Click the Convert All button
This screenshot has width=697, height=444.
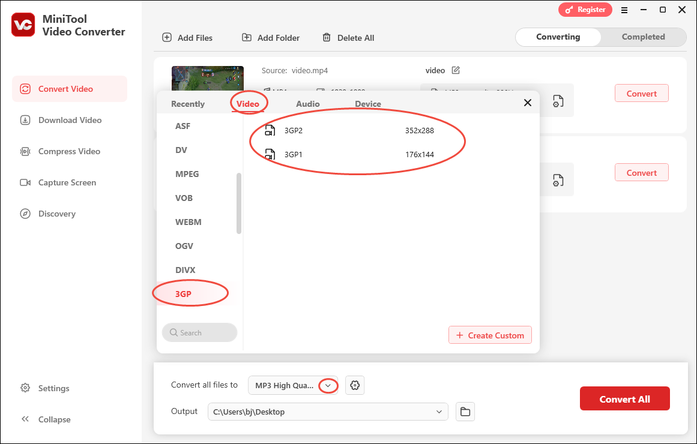tap(624, 398)
